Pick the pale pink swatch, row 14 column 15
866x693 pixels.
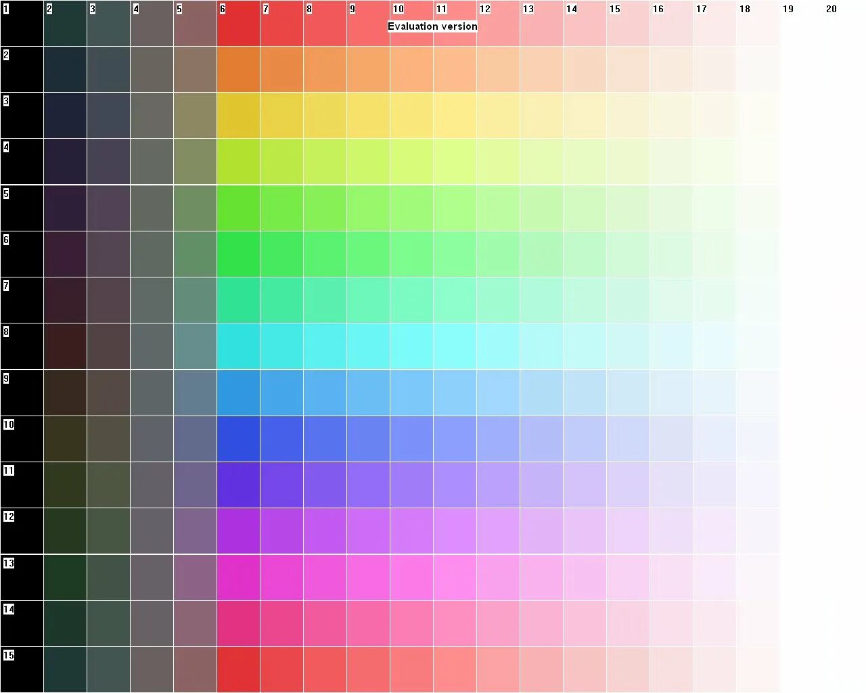point(628,623)
